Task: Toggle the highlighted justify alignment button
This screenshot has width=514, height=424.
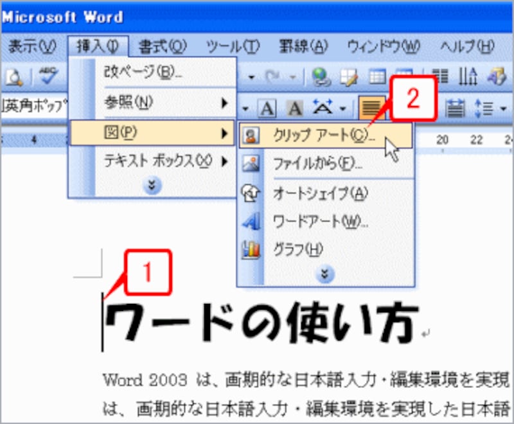Action: pyautogui.click(x=372, y=107)
